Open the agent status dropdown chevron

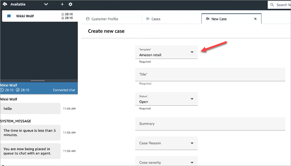(x=46, y=5)
